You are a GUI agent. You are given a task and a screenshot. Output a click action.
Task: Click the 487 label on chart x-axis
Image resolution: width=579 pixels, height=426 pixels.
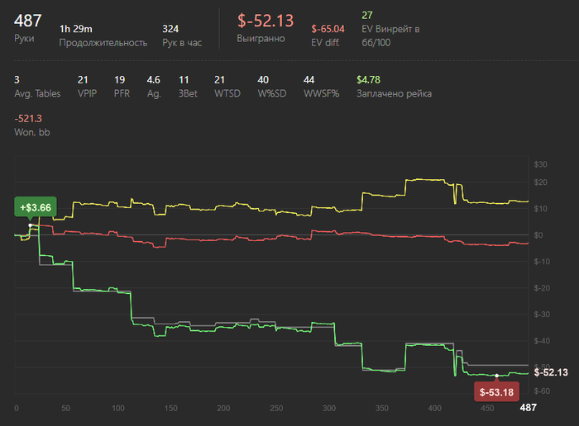point(528,409)
